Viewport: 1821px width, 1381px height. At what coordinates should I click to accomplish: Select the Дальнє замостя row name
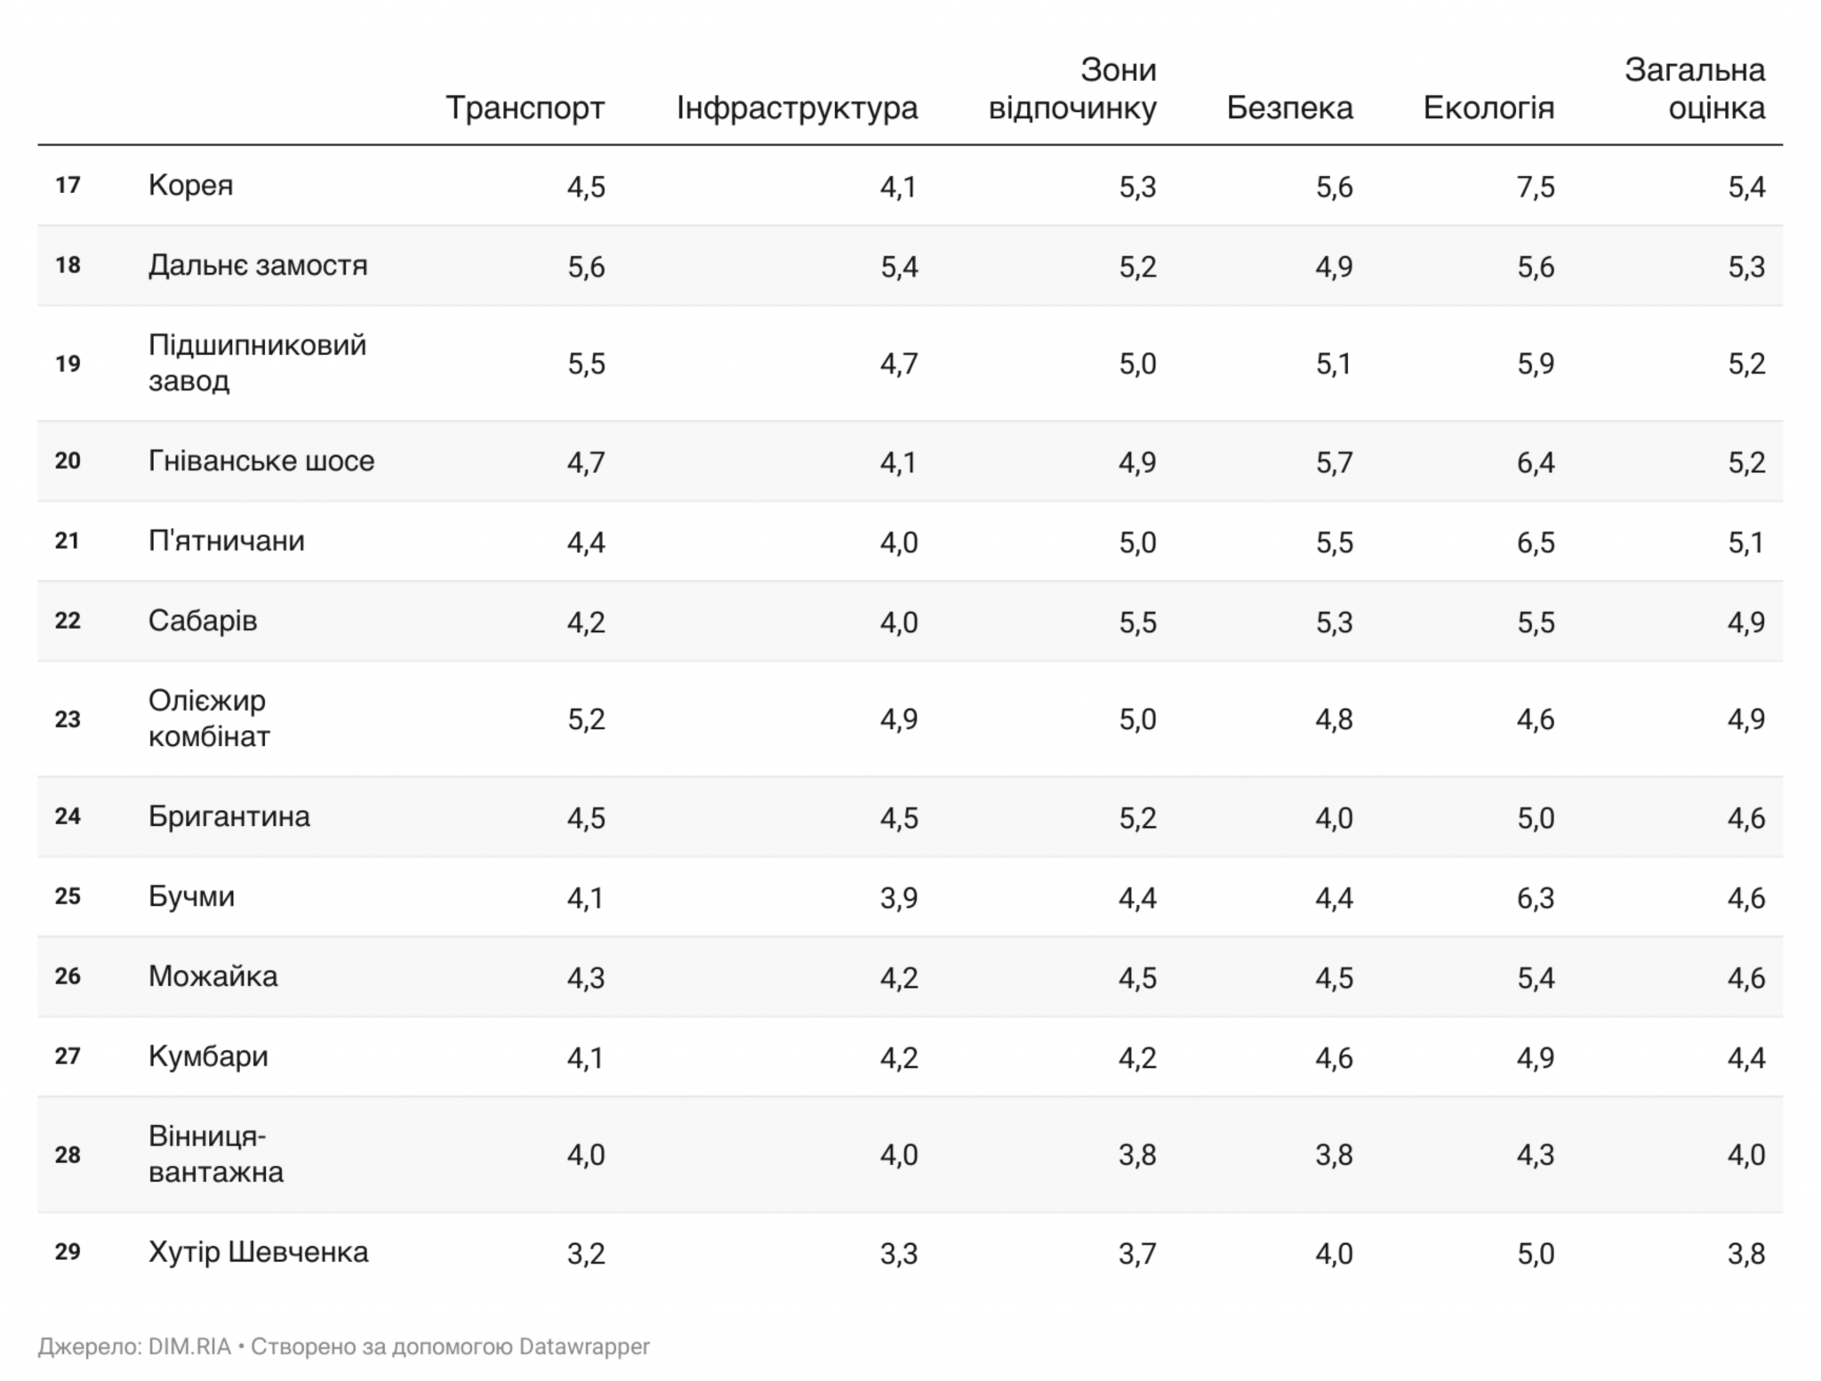tap(258, 265)
